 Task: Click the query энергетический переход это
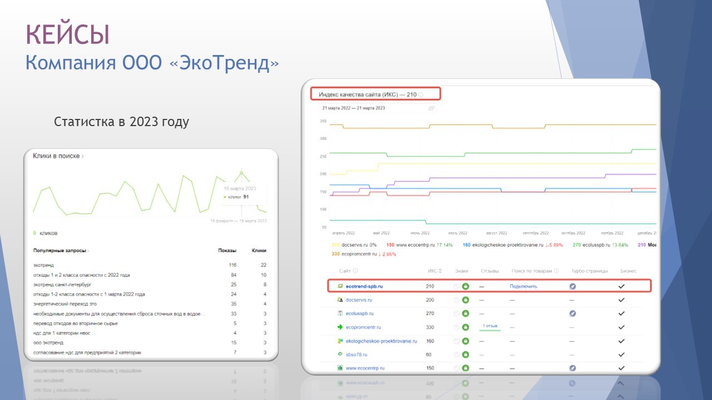click(65, 304)
